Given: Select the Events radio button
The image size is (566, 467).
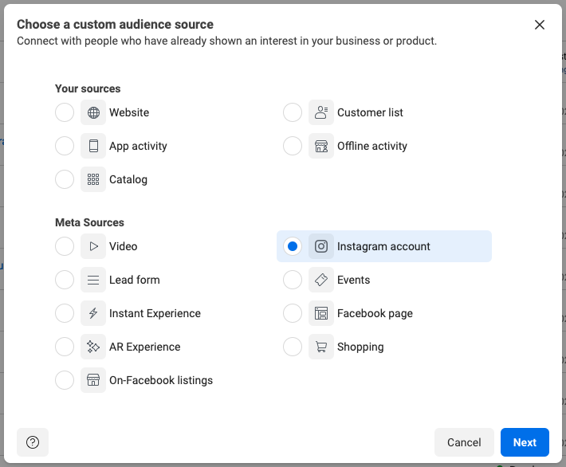Looking at the screenshot, I should pos(293,280).
